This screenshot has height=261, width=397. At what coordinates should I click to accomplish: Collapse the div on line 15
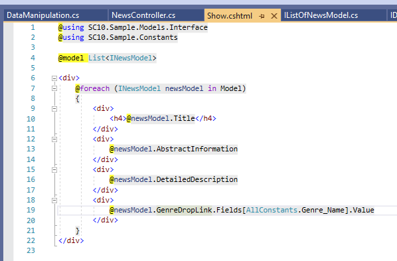(54, 170)
